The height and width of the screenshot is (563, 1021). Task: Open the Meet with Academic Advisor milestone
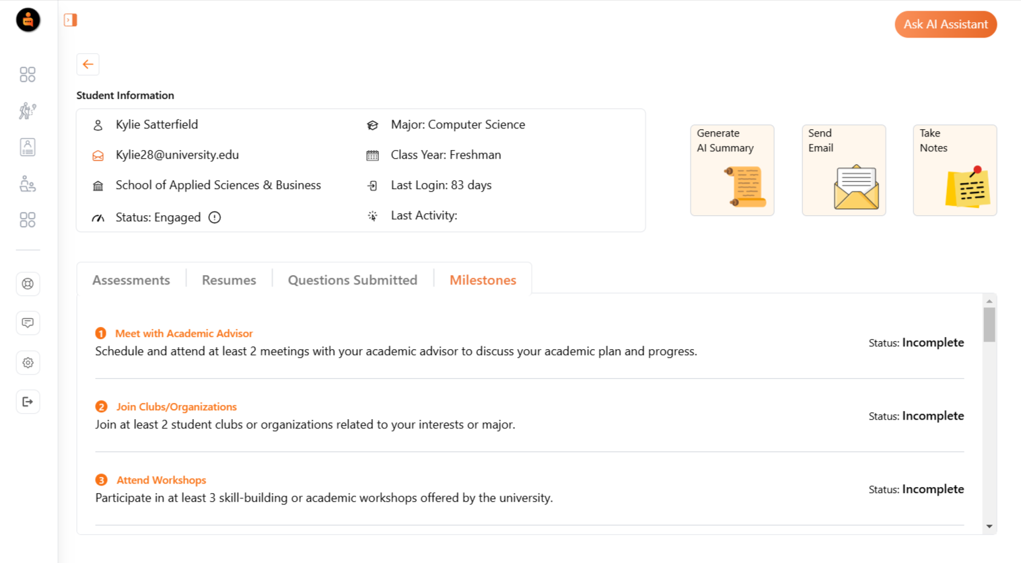[184, 333]
